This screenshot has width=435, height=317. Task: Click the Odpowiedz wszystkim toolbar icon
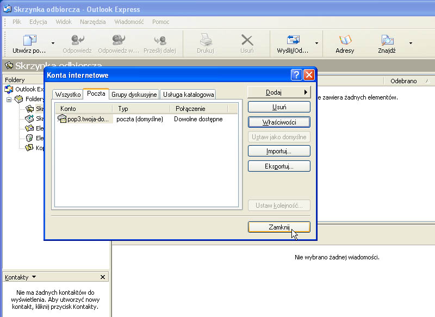119,40
